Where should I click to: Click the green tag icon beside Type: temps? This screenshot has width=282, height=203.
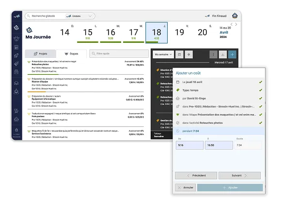178,90
